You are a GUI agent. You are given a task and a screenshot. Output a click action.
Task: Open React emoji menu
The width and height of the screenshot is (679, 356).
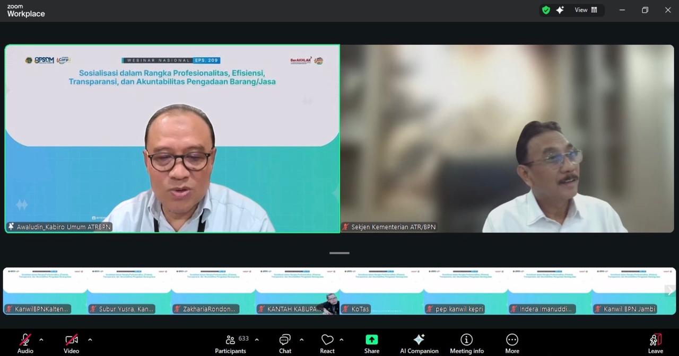pyautogui.click(x=327, y=343)
